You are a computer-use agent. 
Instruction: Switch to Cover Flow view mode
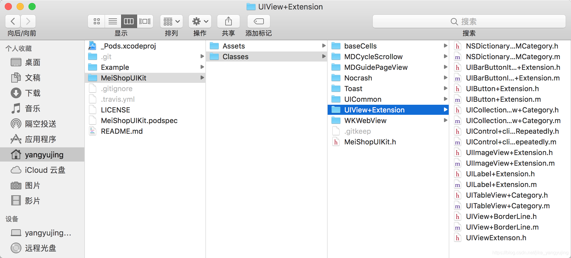point(145,21)
